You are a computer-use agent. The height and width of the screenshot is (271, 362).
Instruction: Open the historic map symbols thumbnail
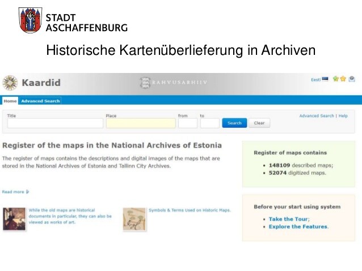click(x=134, y=219)
